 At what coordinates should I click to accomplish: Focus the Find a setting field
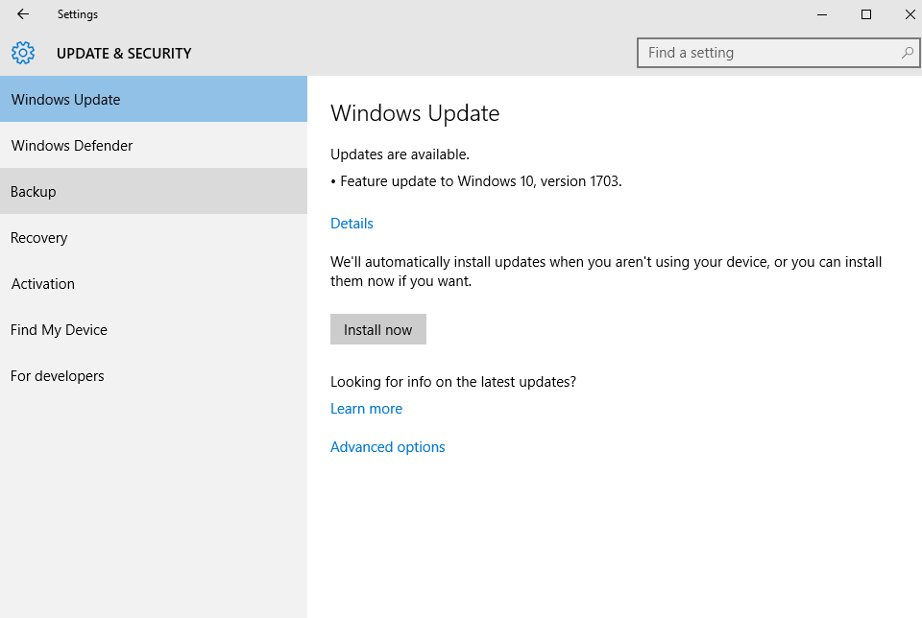pos(779,53)
